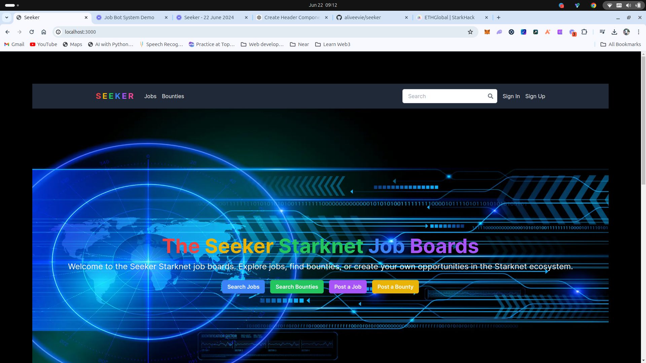This screenshot has height=363, width=646.
Task: Switch to aliveevie/seeker GitHub tab
Action: 363,17
